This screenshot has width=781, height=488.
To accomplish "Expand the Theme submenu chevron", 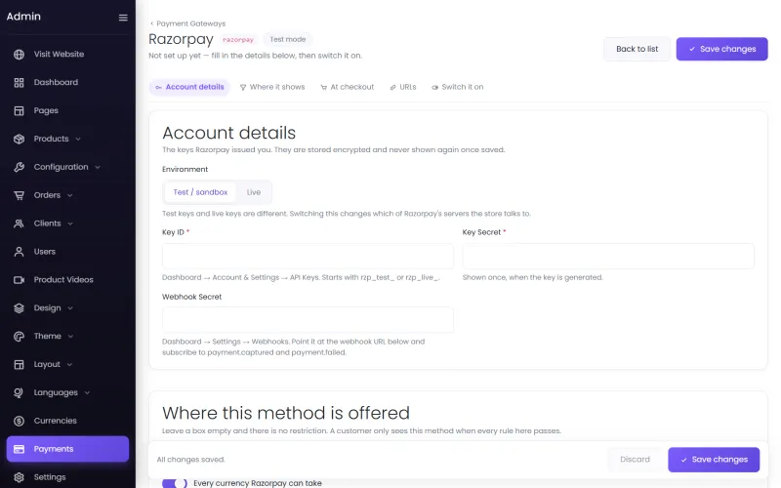I will pos(70,337).
